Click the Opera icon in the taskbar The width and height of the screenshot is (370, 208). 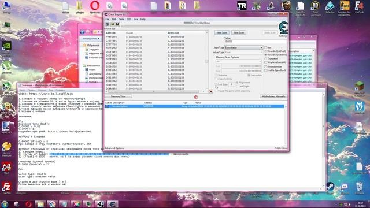(x=28, y=204)
